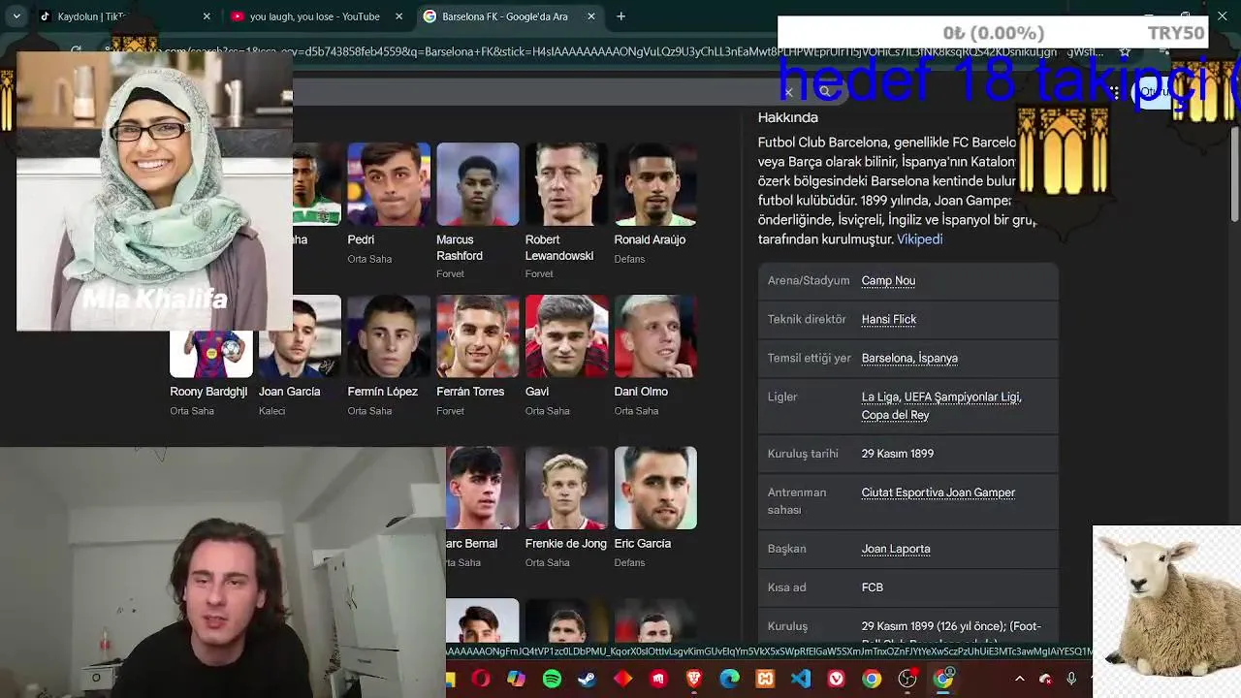Open the Joan Laporta link

coord(896,549)
